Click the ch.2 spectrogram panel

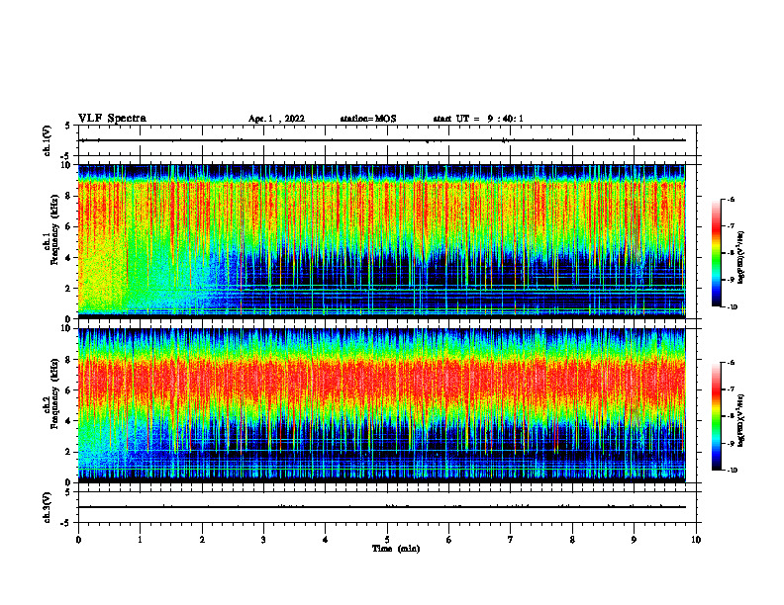pos(381,405)
